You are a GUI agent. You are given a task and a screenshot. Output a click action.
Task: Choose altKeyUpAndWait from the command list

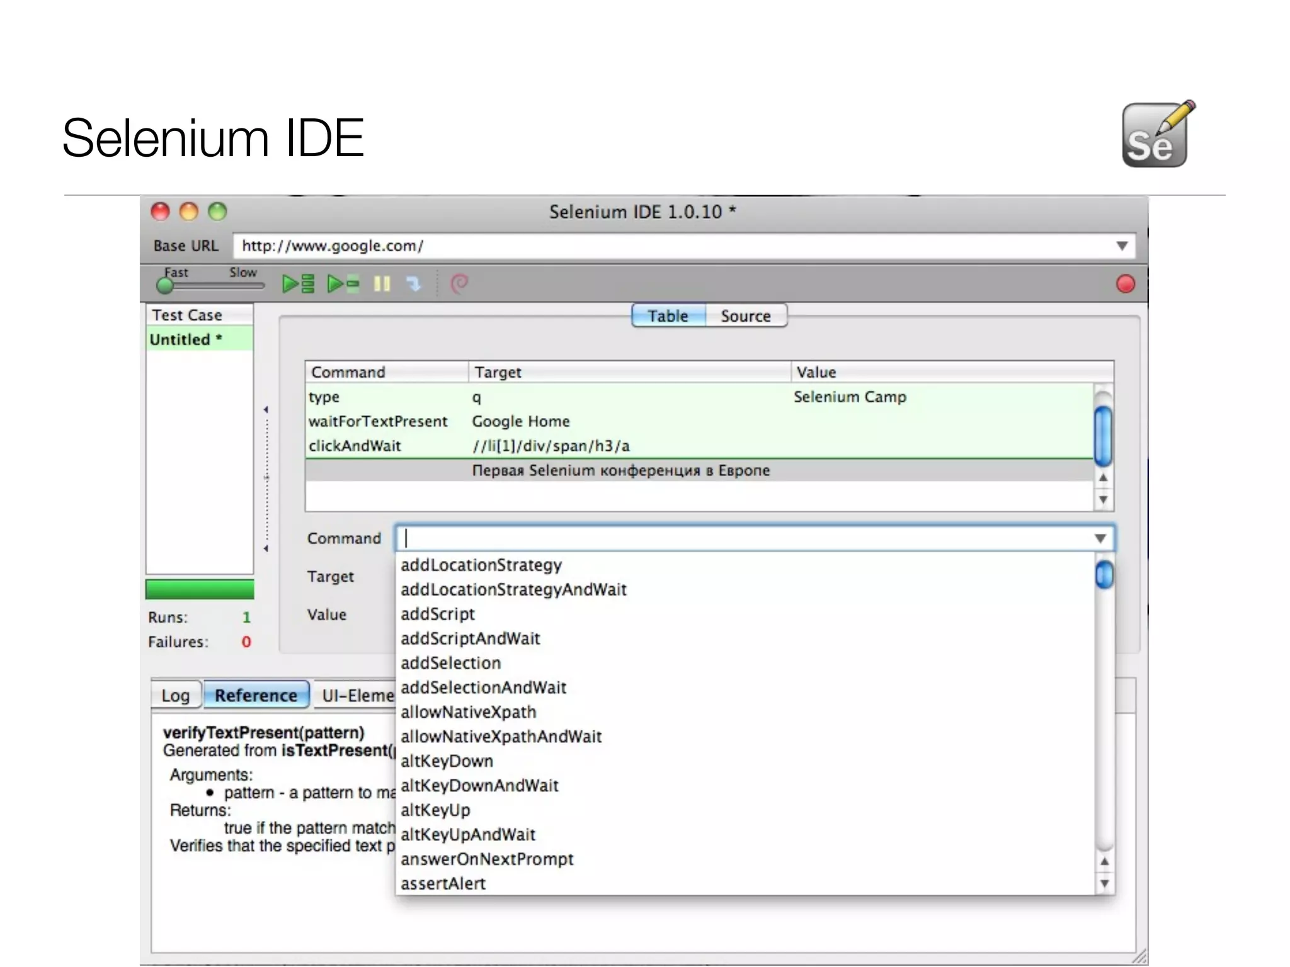pos(745,835)
